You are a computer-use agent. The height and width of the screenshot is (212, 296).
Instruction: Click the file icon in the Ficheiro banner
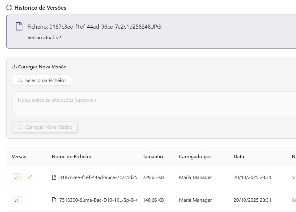point(19,26)
